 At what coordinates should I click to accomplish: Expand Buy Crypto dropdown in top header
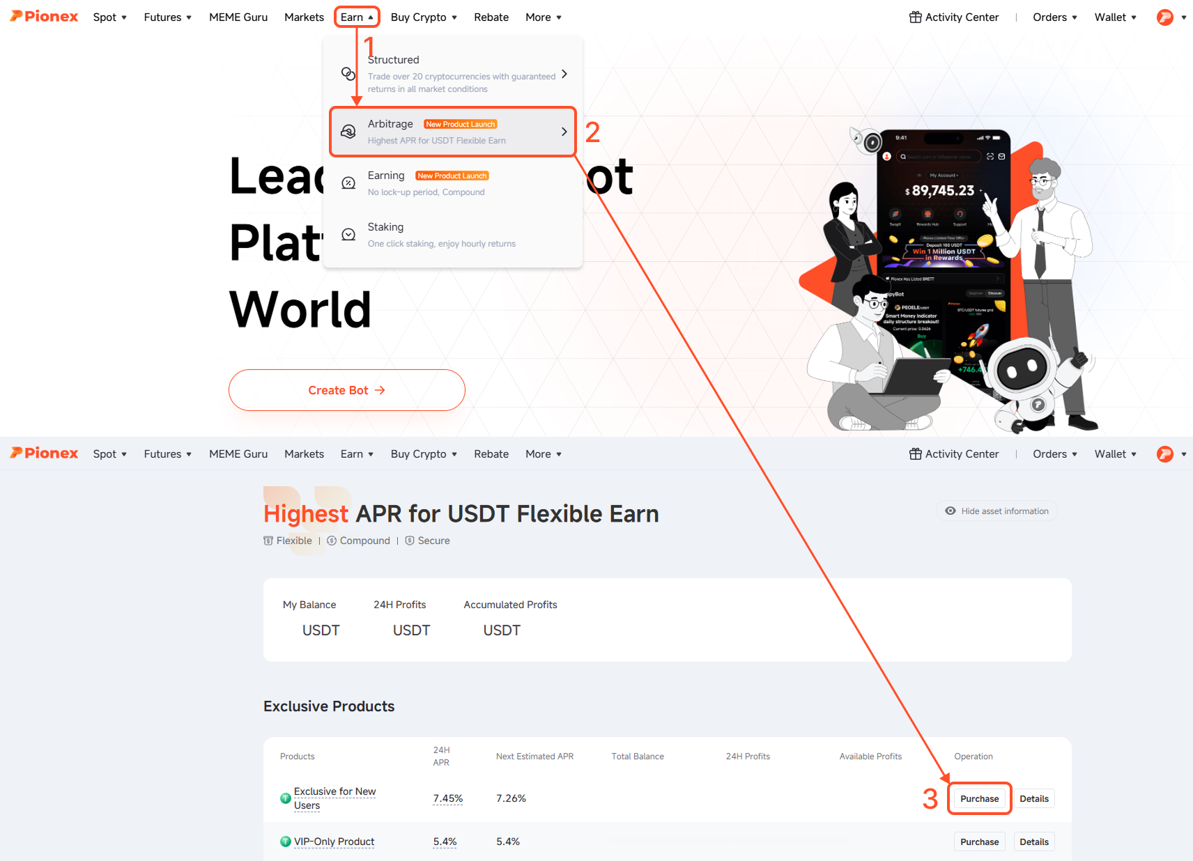pos(424,17)
